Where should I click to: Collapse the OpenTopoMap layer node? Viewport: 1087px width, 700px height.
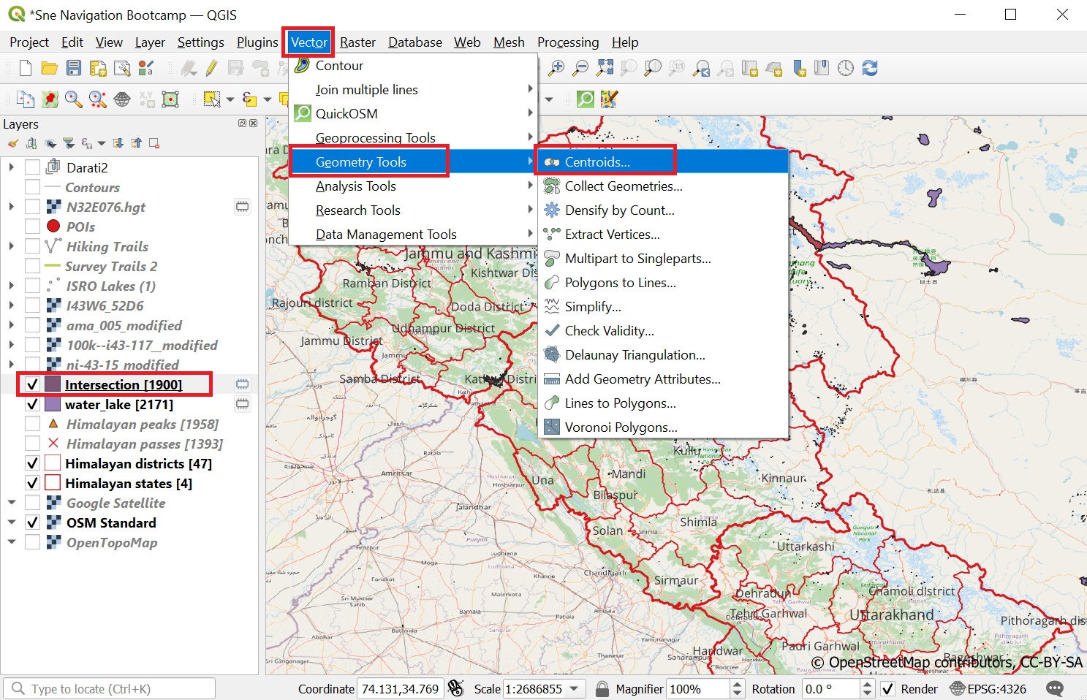pos(12,542)
